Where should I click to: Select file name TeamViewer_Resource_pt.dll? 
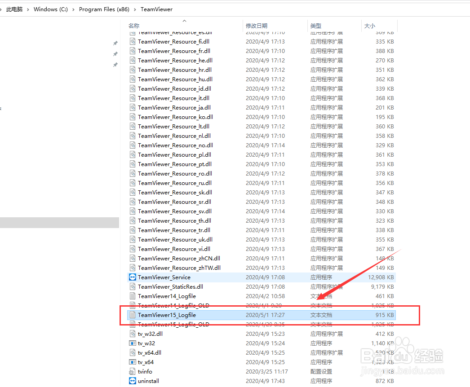[x=175, y=164]
